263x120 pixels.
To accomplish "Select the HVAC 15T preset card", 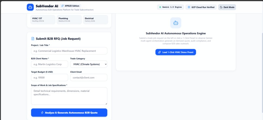I will pos(43,20).
